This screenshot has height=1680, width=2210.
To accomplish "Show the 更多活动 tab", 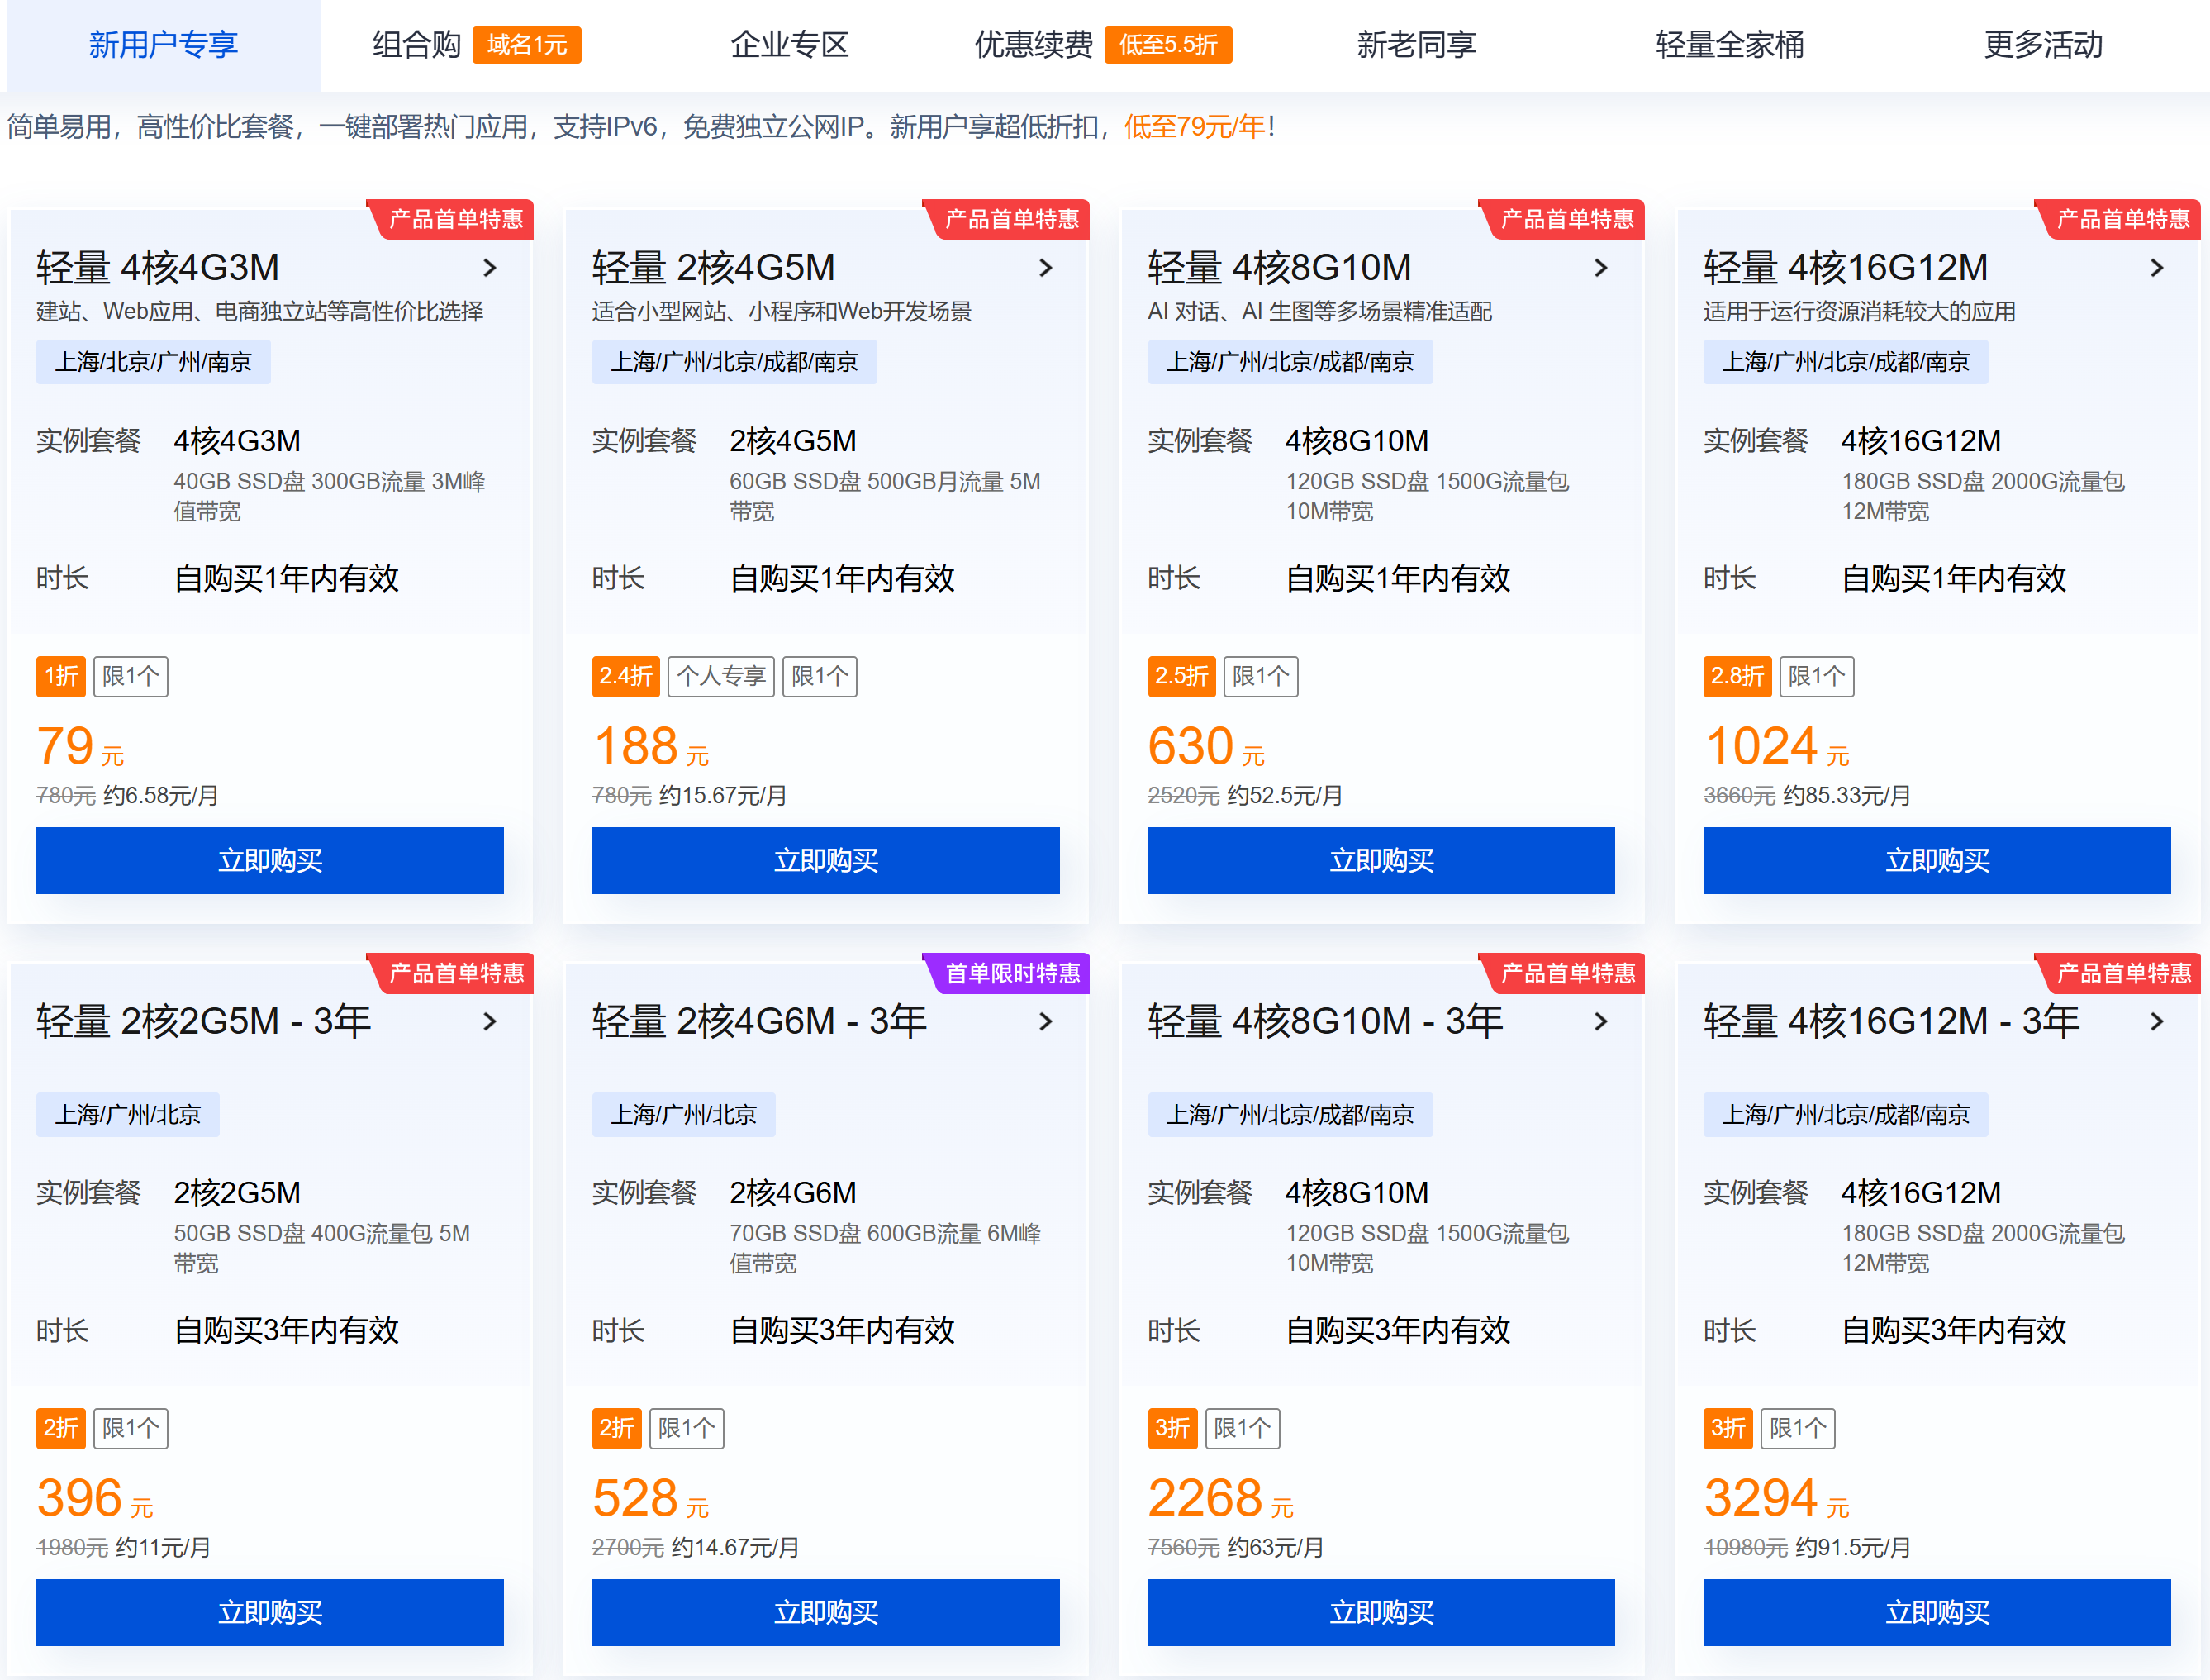I will point(2043,45).
